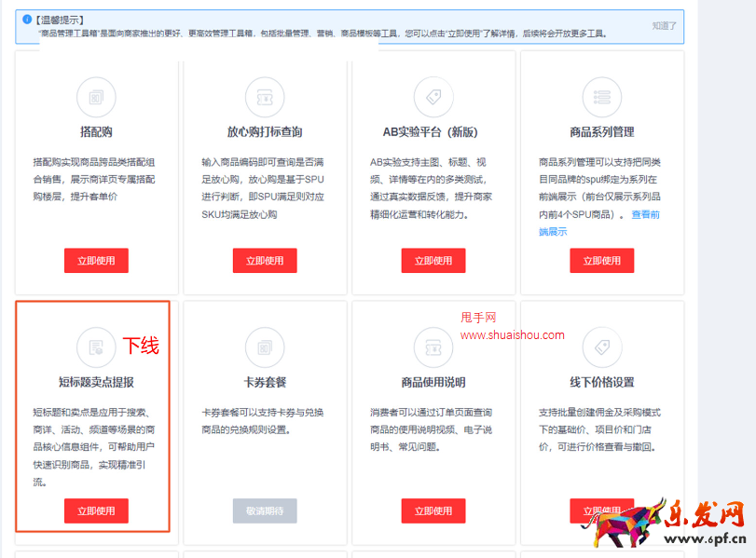Open the 查看前端展示 link
Viewport: 756px width, 558px height.
(645, 215)
